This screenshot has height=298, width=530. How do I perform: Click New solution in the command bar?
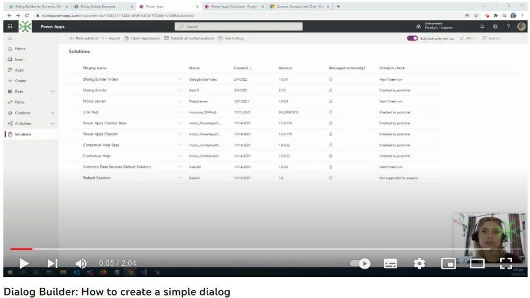[83, 38]
